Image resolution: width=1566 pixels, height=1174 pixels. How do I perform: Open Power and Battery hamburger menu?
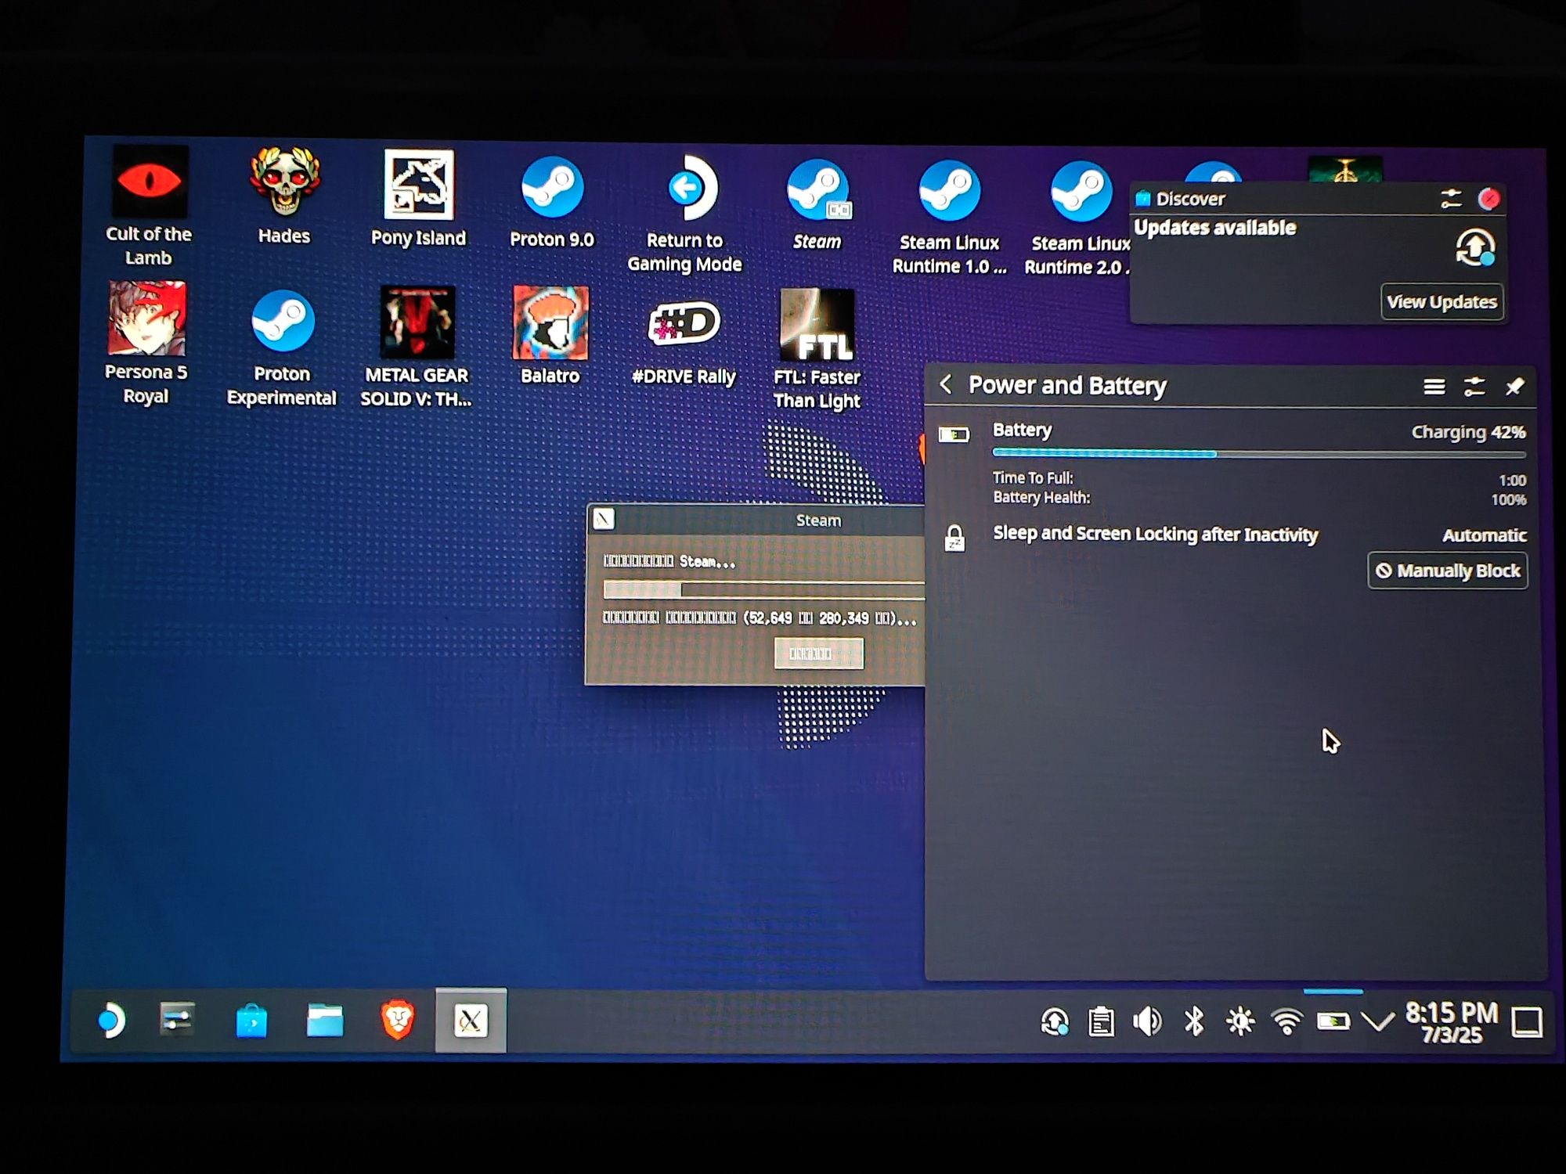[1434, 387]
